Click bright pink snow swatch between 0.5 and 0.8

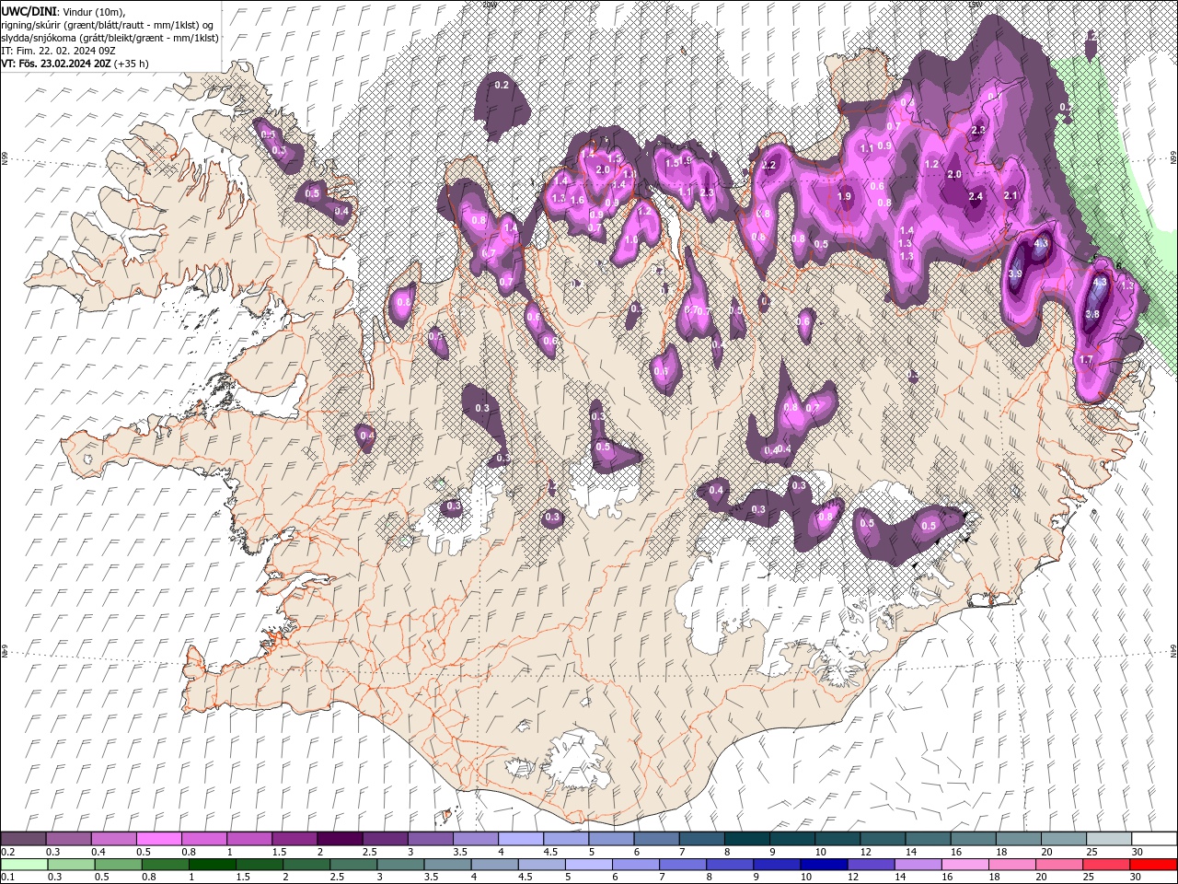click(158, 839)
